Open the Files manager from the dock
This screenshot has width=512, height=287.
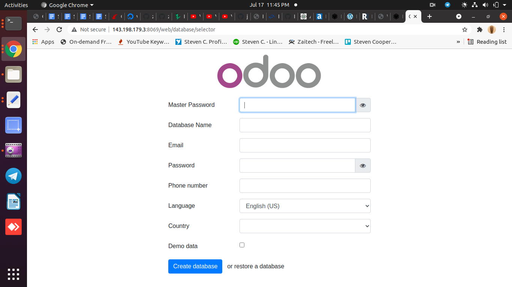[13, 74]
